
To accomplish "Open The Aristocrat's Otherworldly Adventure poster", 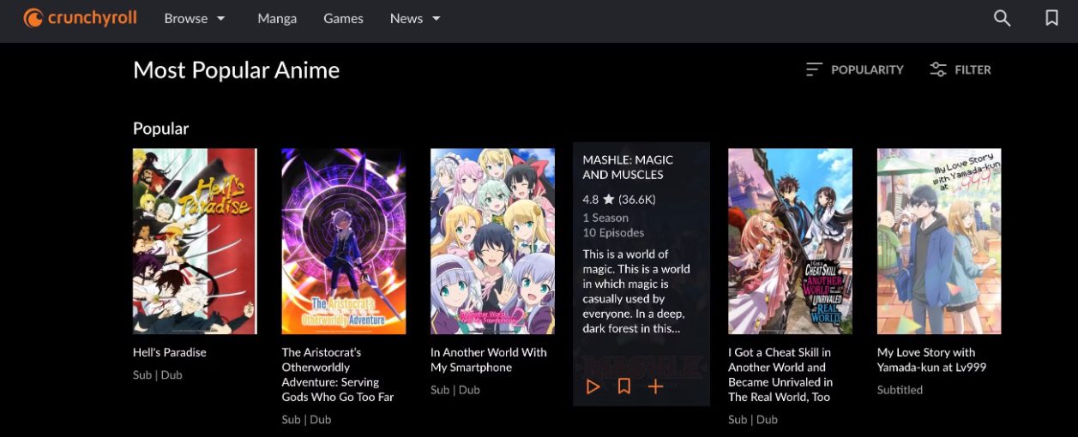I will (x=344, y=241).
